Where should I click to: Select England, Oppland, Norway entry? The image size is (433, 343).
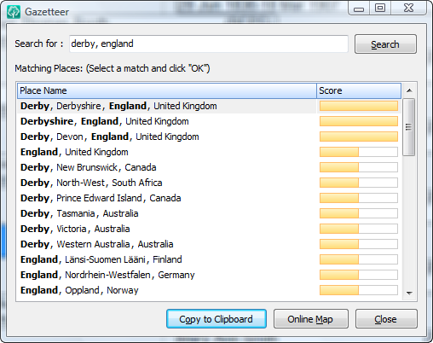[x=209, y=290]
